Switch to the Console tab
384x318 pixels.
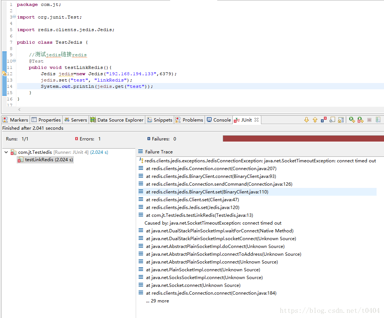(x=219, y=120)
